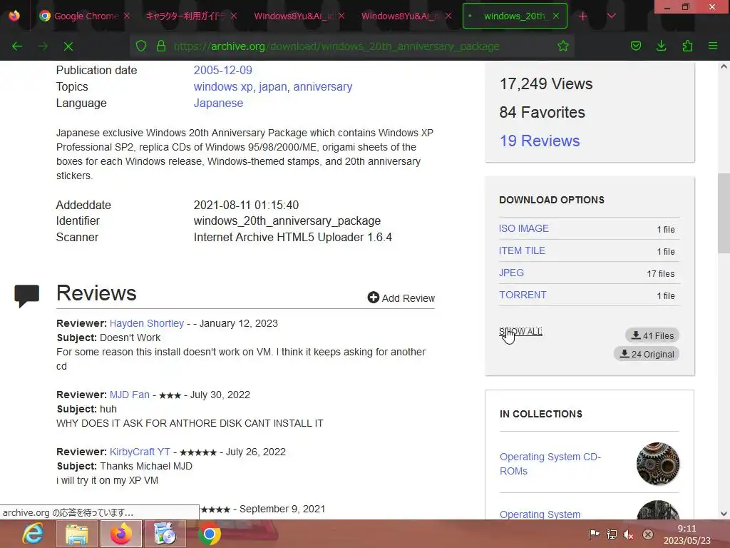Click the 84 Favorites text

tap(542, 112)
